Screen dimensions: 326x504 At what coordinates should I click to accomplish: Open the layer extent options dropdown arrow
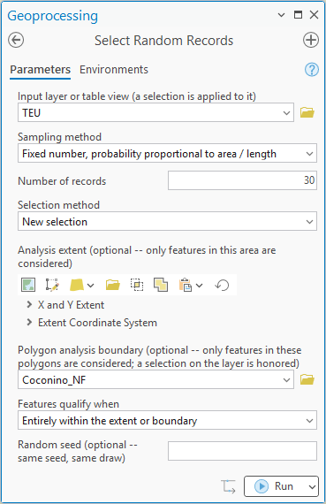click(91, 285)
